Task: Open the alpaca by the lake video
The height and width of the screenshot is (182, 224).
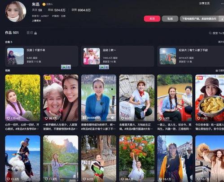Action: (x=22, y=159)
